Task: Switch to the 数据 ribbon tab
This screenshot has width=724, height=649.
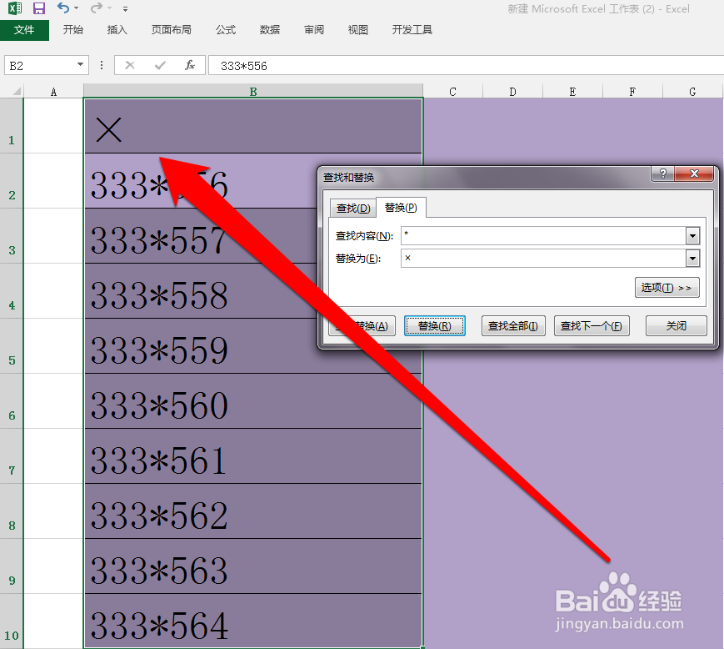Action: (270, 30)
